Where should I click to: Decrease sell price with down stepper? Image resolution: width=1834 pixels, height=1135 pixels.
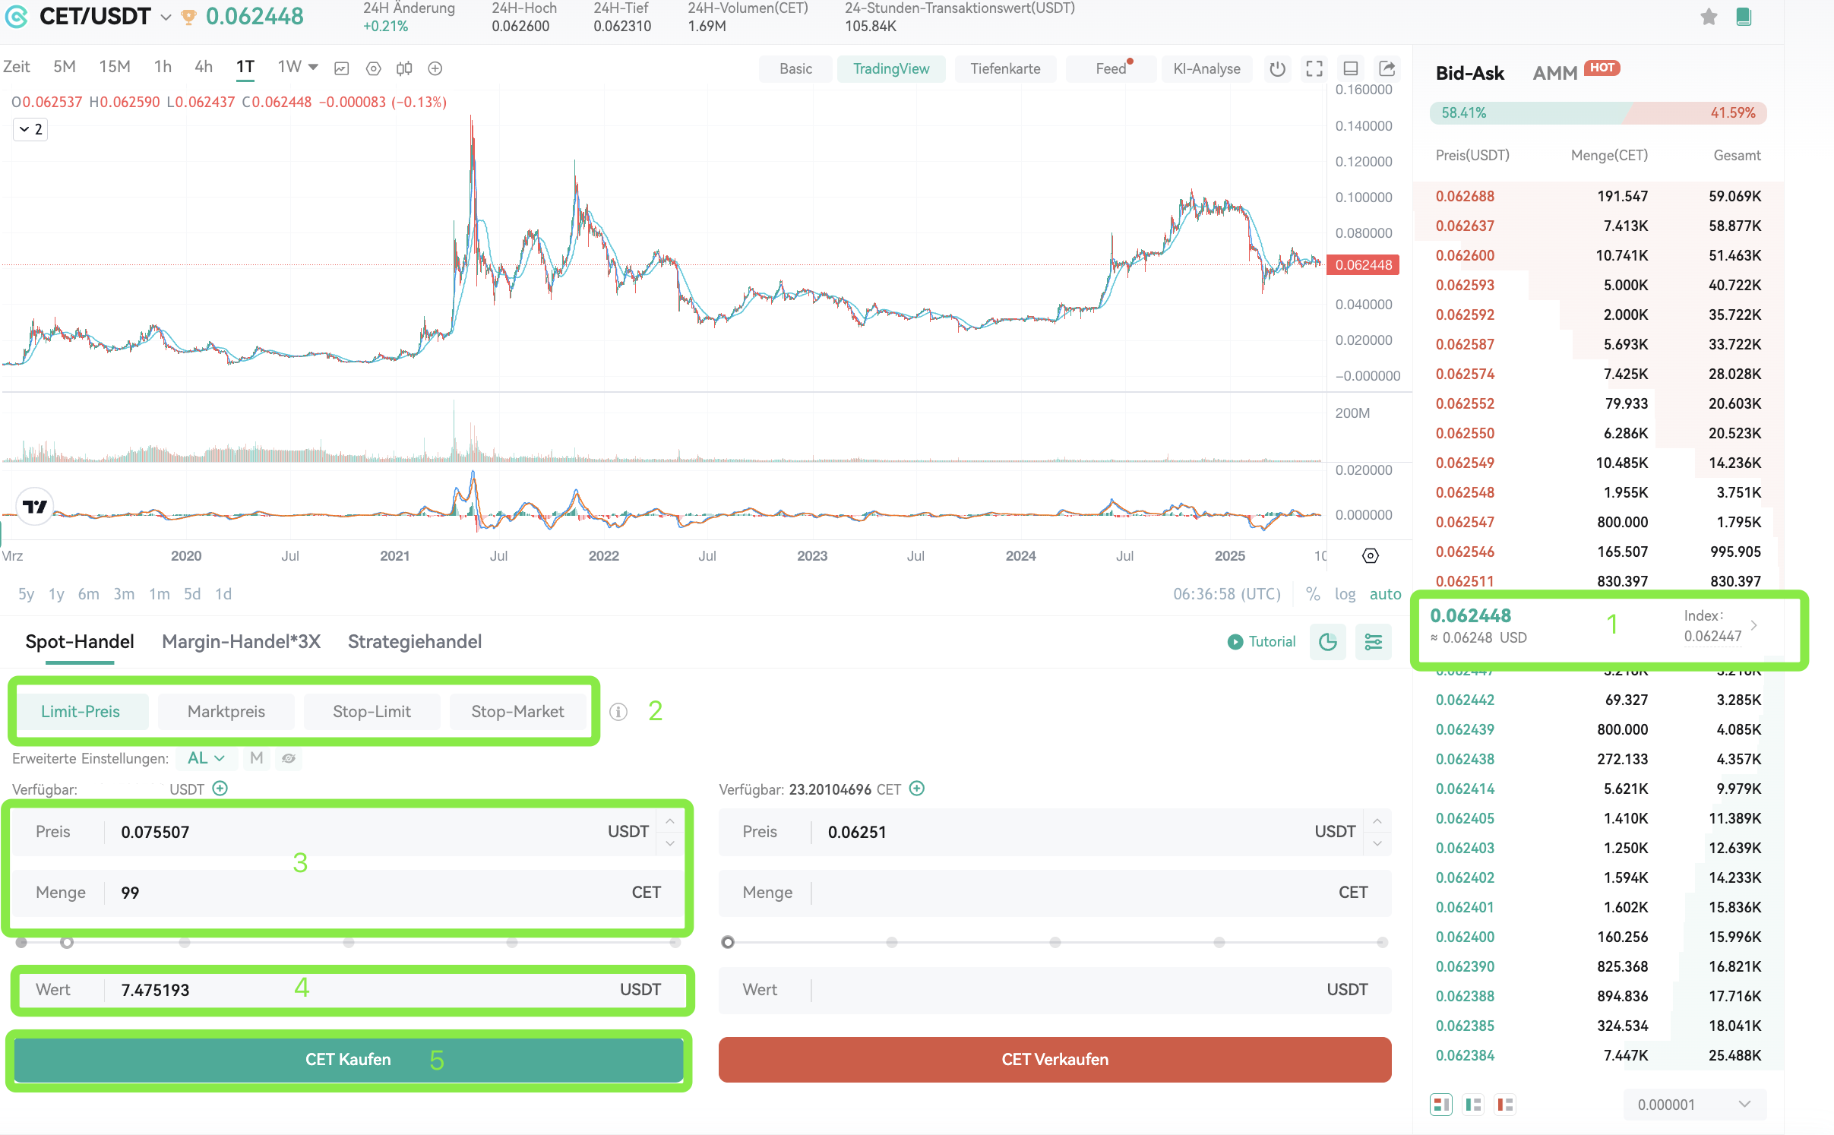1377,843
